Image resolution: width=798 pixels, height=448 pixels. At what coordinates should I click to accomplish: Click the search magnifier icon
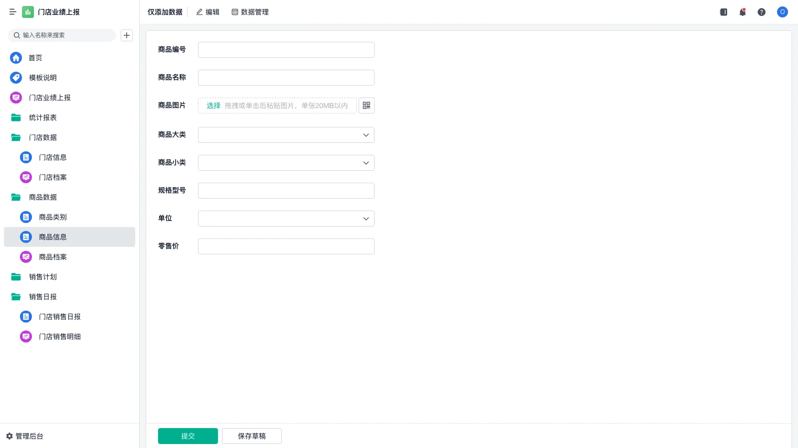point(17,35)
